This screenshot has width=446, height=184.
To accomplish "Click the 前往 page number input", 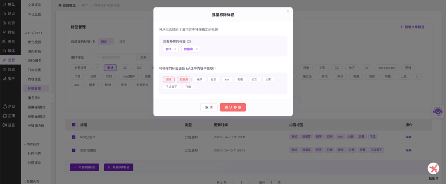I will tap(272, 182).
